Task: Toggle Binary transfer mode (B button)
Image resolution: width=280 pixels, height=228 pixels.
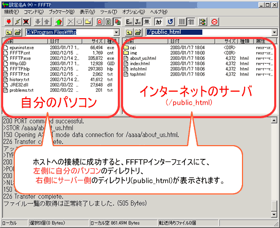Action: point(108,22)
